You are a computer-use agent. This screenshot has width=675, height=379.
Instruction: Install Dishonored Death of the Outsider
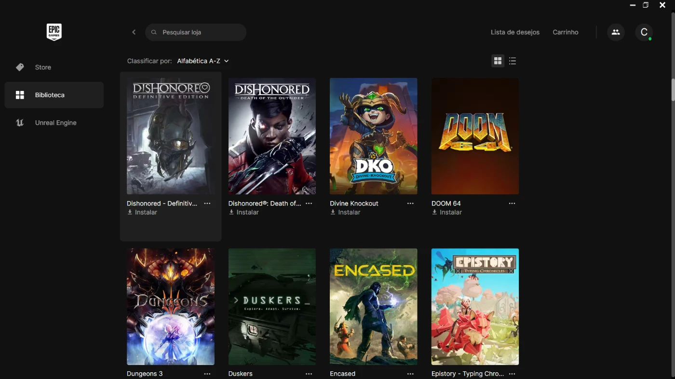(x=243, y=212)
